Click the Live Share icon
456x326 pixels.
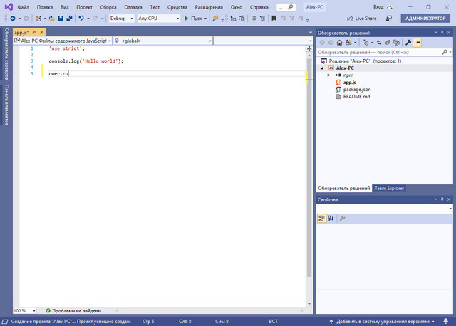pyautogui.click(x=350, y=18)
